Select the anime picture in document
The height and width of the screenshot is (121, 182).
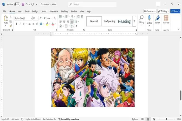93,77
